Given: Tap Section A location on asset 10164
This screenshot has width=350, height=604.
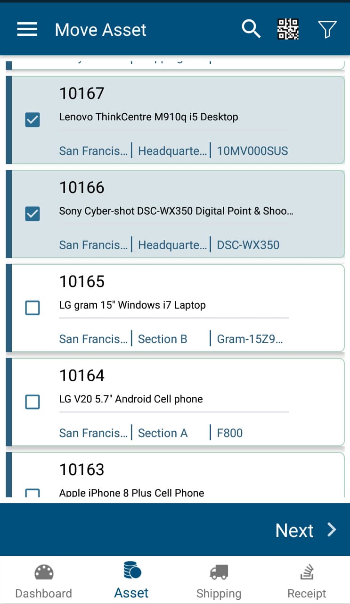Looking at the screenshot, I should (x=163, y=433).
